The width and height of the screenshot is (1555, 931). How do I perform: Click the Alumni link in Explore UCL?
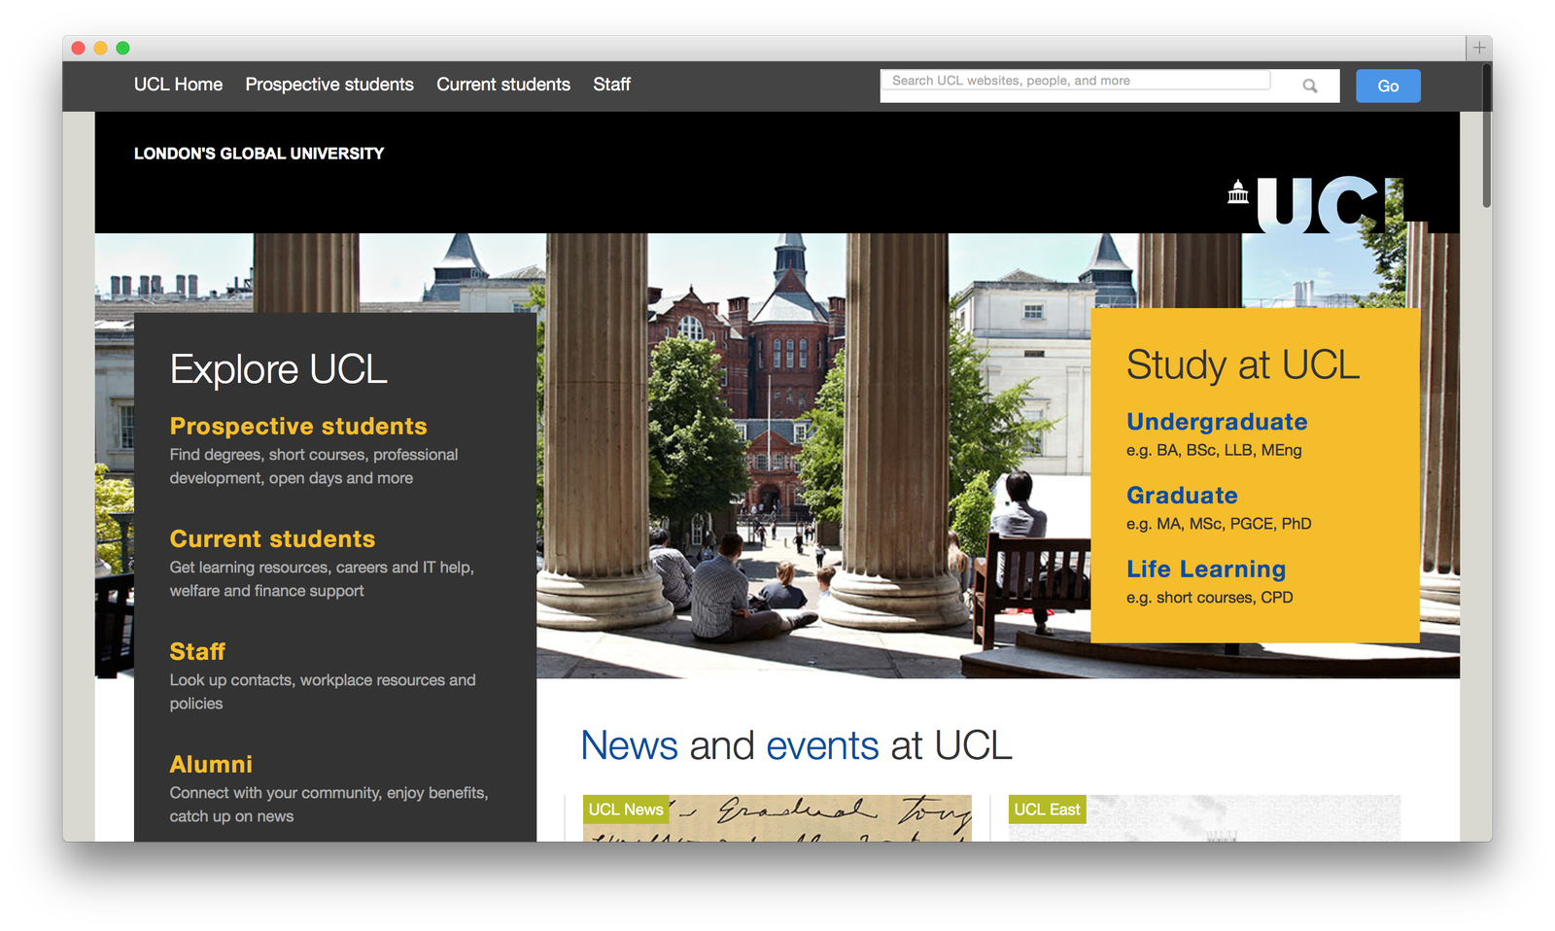[x=211, y=765]
